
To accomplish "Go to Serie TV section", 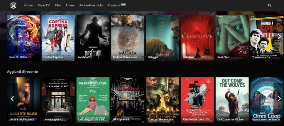I will click(x=44, y=6).
